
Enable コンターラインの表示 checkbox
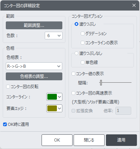click(x=82, y=43)
